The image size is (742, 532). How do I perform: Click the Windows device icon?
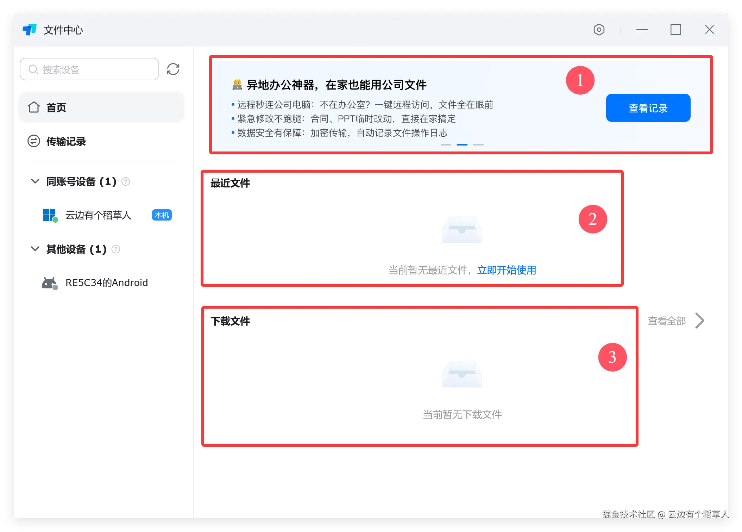pos(50,215)
